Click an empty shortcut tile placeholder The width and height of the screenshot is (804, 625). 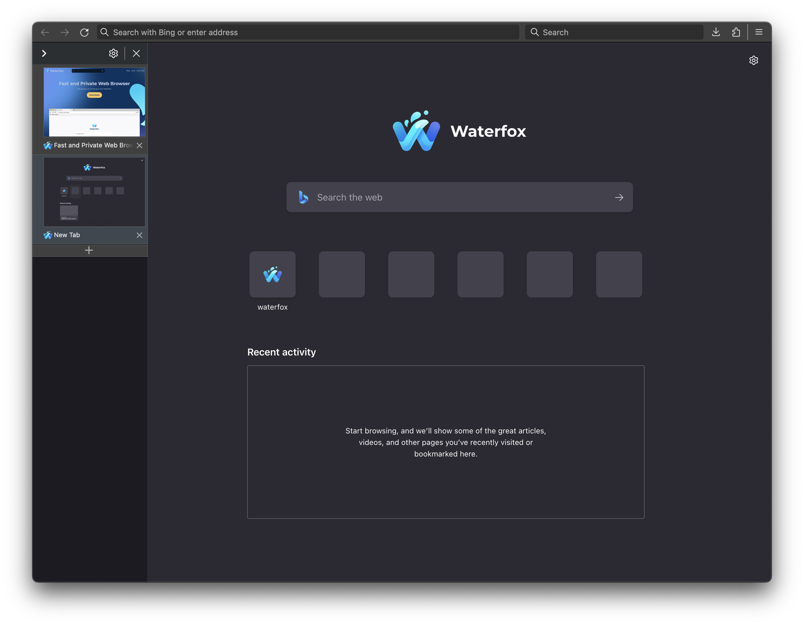point(342,274)
